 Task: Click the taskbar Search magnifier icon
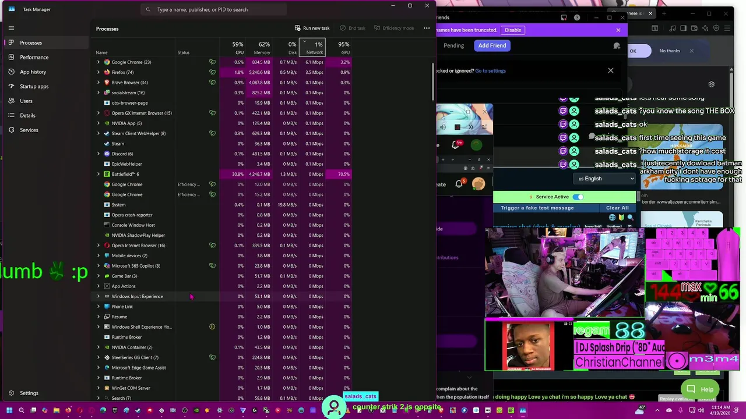[22, 411]
